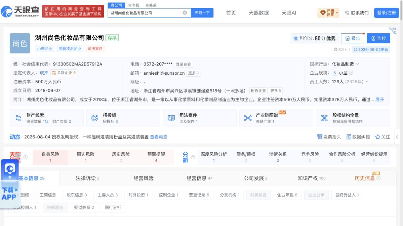
Task: Open the 产业链图谱 icon
Action: [248, 118]
